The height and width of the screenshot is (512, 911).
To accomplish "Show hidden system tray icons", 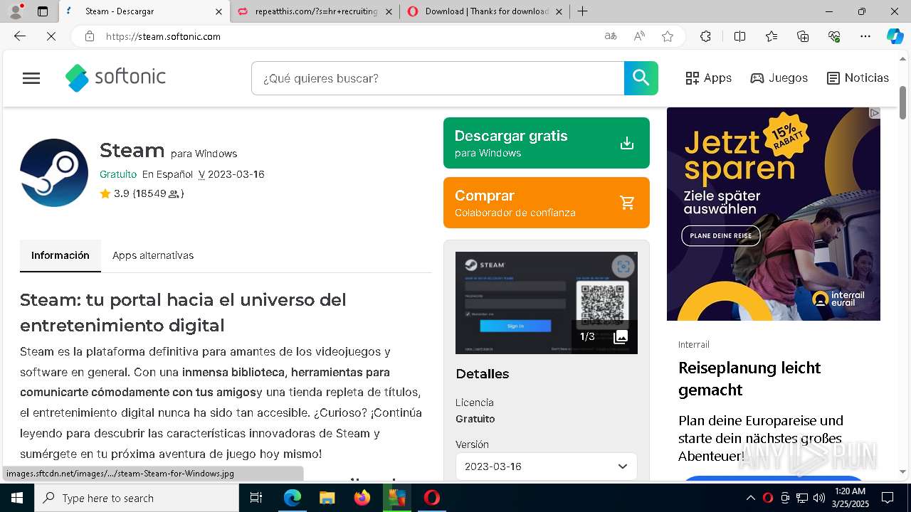I will point(750,498).
